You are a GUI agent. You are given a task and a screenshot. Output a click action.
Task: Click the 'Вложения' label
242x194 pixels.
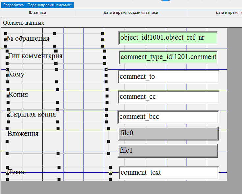tap(23, 134)
